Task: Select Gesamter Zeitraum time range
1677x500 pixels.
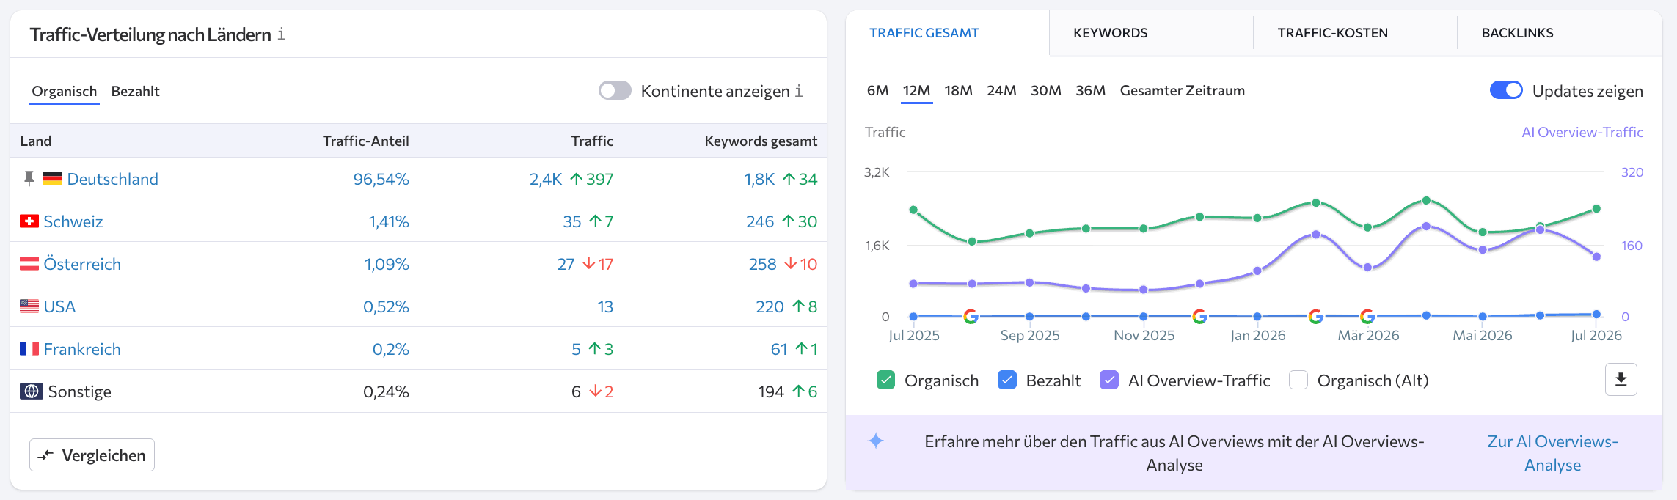Action: [x=1183, y=91]
